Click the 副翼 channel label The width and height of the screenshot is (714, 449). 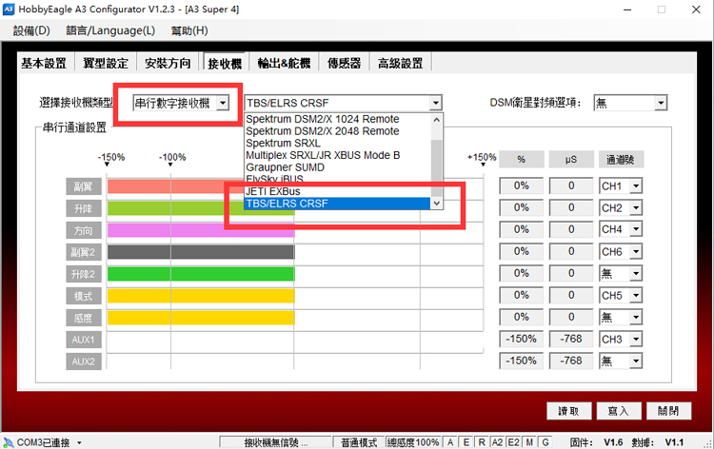[82, 185]
